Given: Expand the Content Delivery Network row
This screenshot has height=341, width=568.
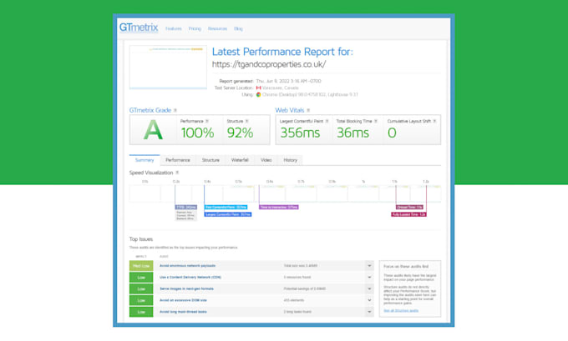Looking at the screenshot, I should point(369,278).
